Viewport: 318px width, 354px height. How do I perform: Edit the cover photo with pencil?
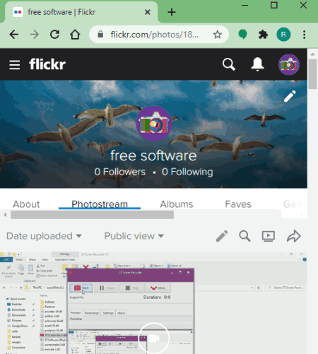[290, 96]
